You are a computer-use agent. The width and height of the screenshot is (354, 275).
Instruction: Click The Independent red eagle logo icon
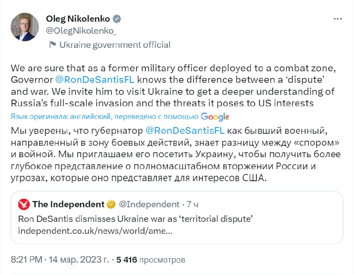(x=24, y=204)
